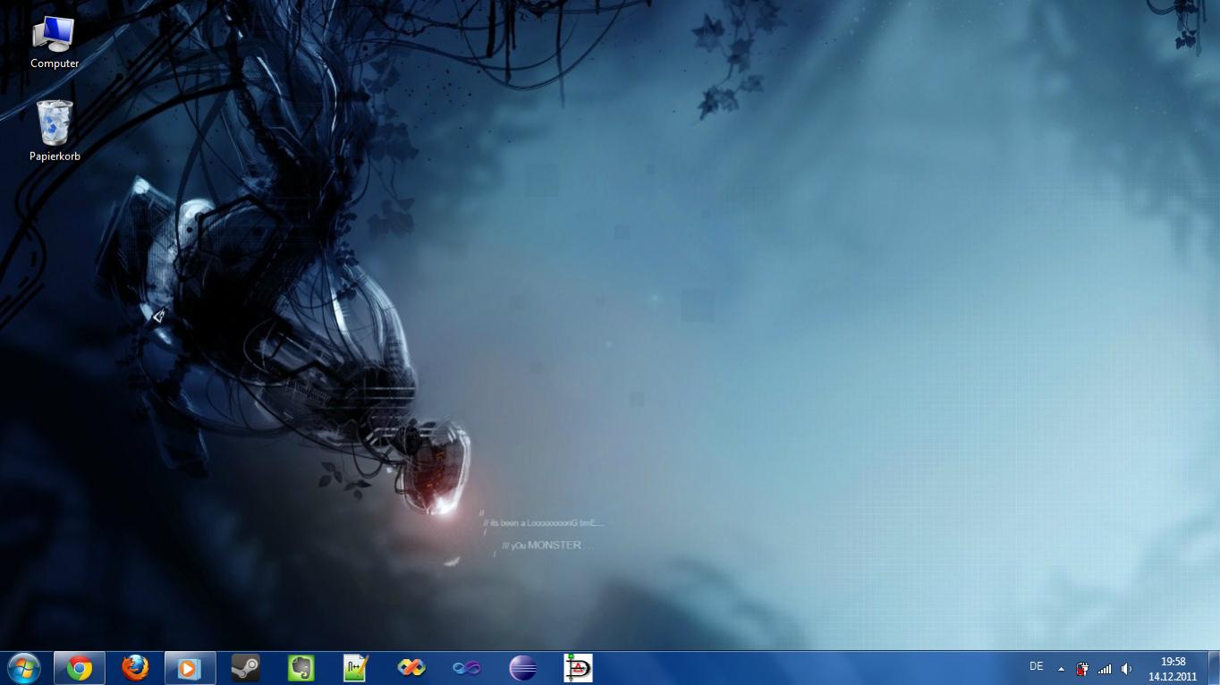Switch the DE input language indicator
The width and height of the screenshot is (1220, 685).
tap(1037, 667)
